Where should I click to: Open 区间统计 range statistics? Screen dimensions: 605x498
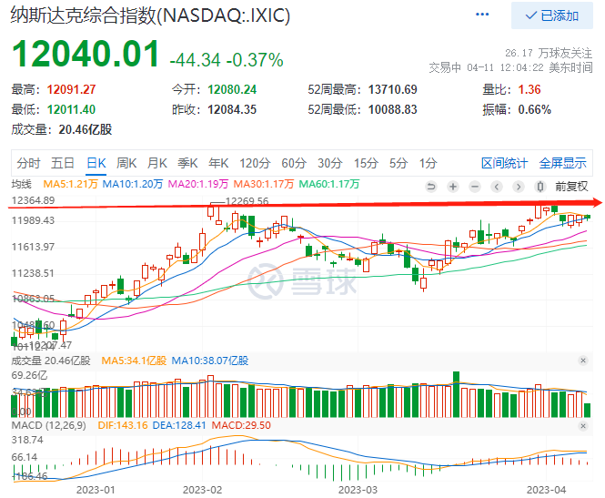coord(504,163)
